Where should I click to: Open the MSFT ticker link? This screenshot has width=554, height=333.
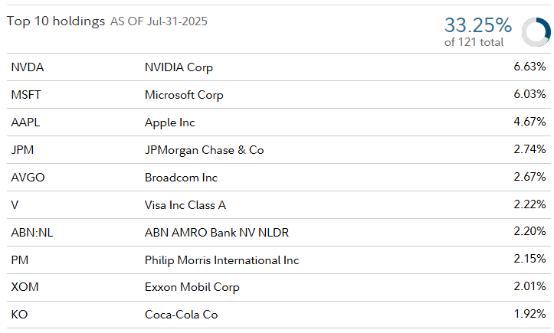pyautogui.click(x=27, y=95)
